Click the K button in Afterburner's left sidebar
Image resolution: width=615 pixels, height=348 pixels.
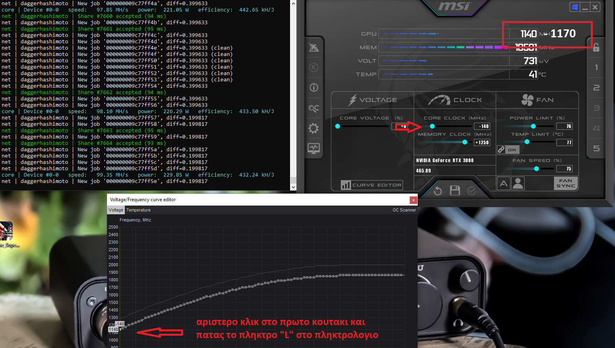(314, 67)
